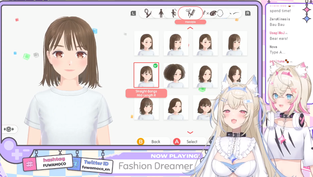313x177 pixels.
Task: Click the blue sparkle star in chat corner
Action: [306, 18]
